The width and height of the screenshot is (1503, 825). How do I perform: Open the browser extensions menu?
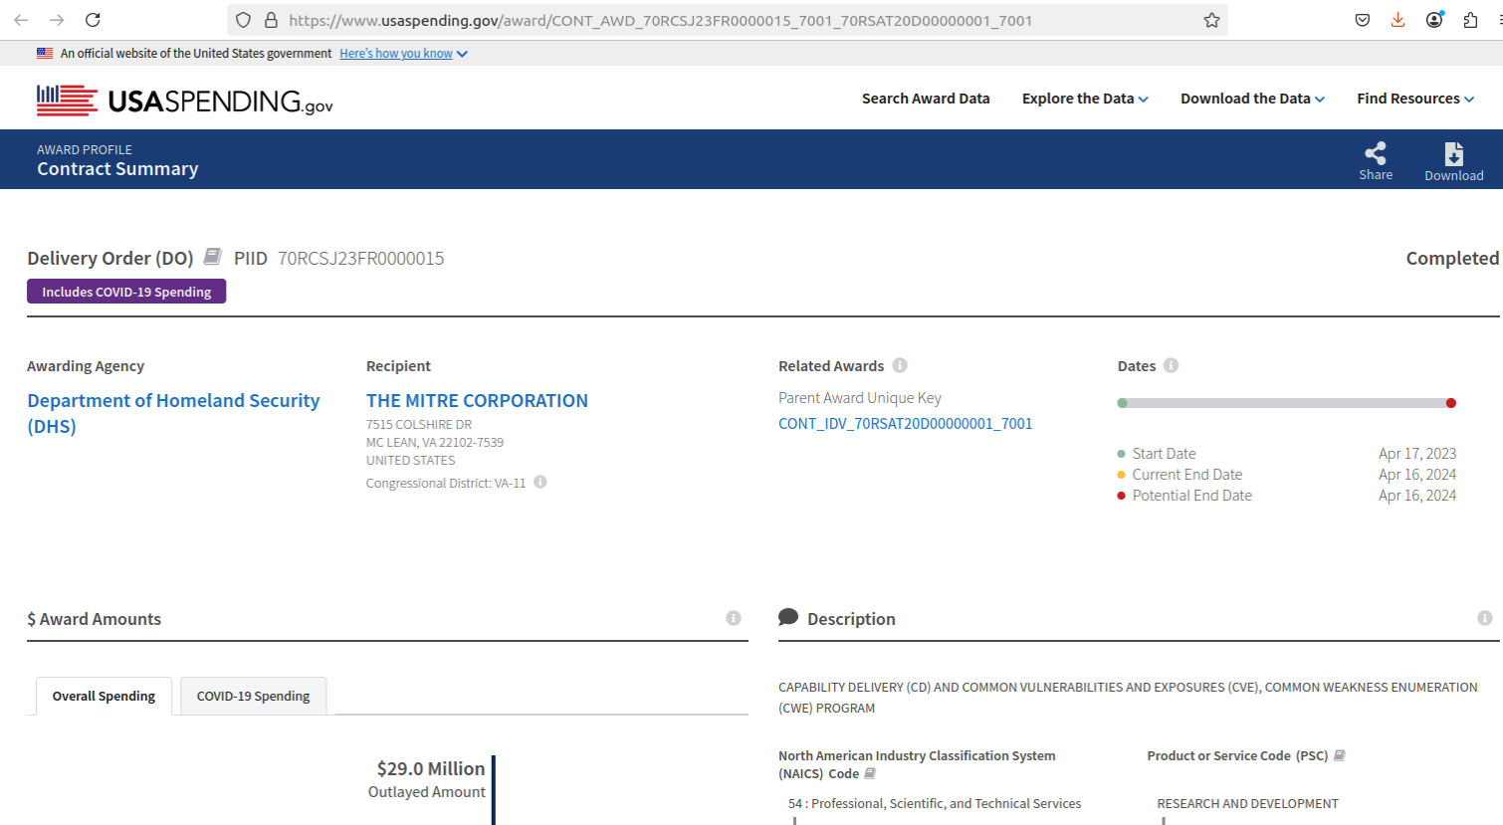tap(1470, 20)
